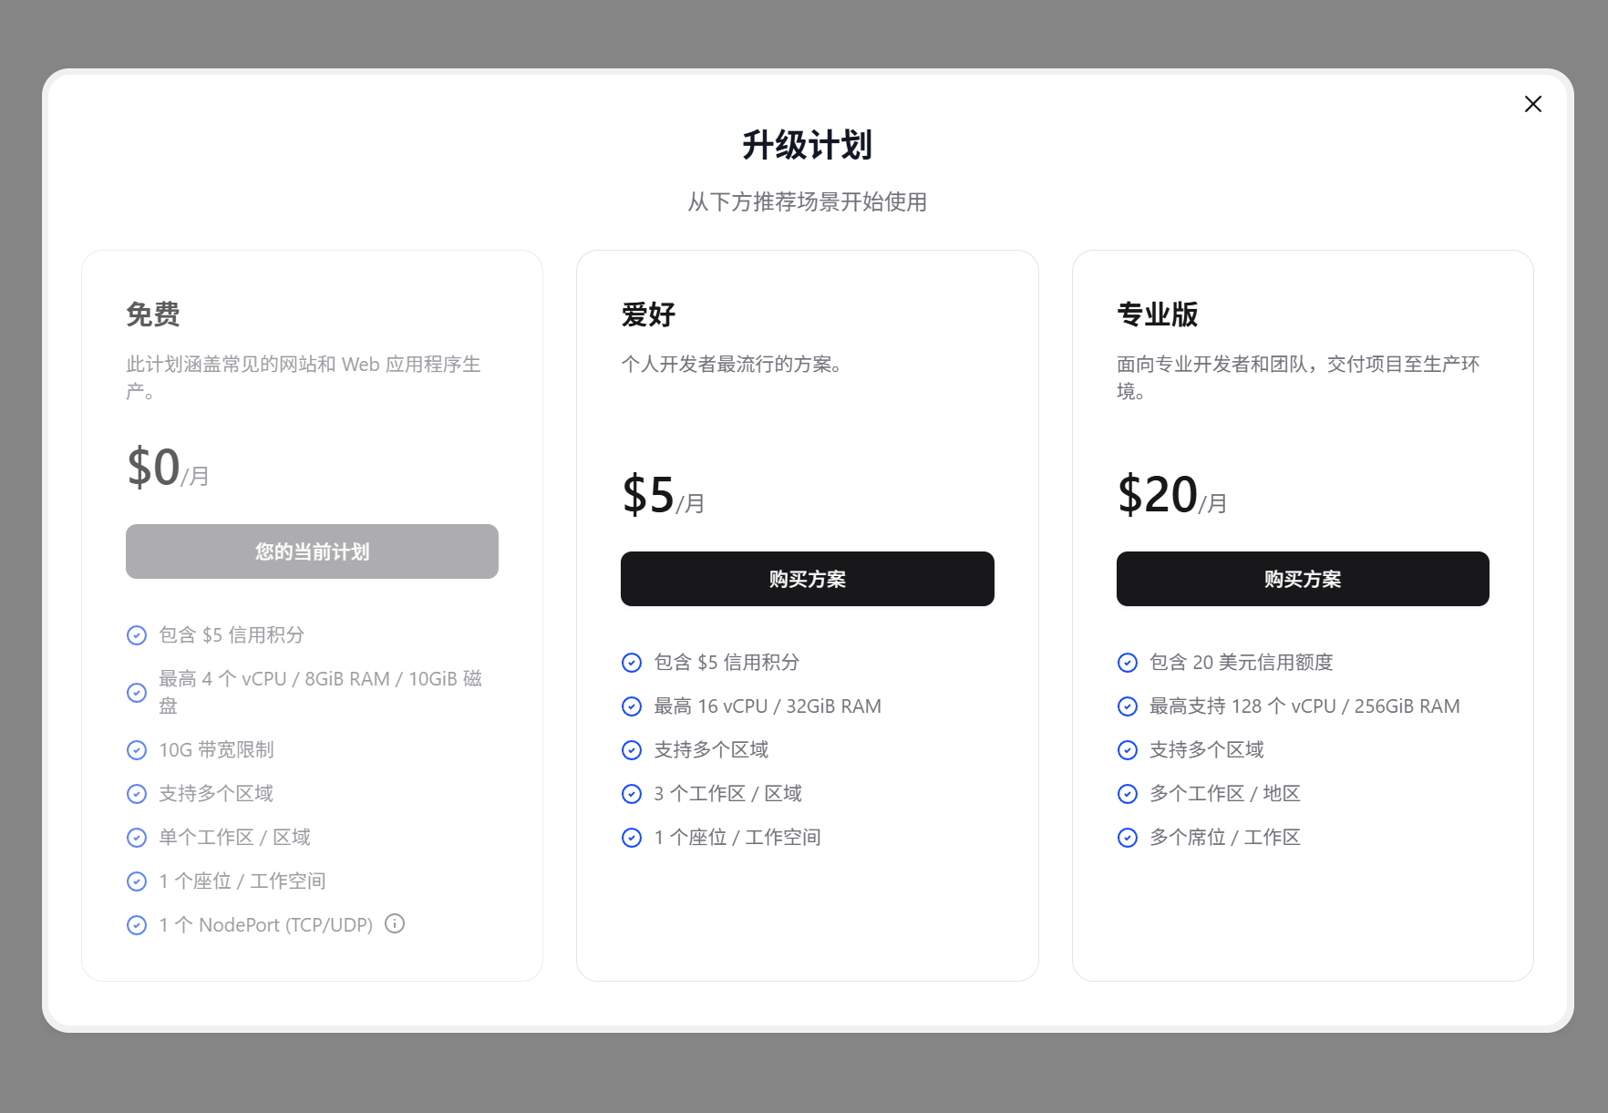Click check icon beside 最高支持 128 个 vCPU
Viewport: 1608px width, 1113px height.
1128,706
